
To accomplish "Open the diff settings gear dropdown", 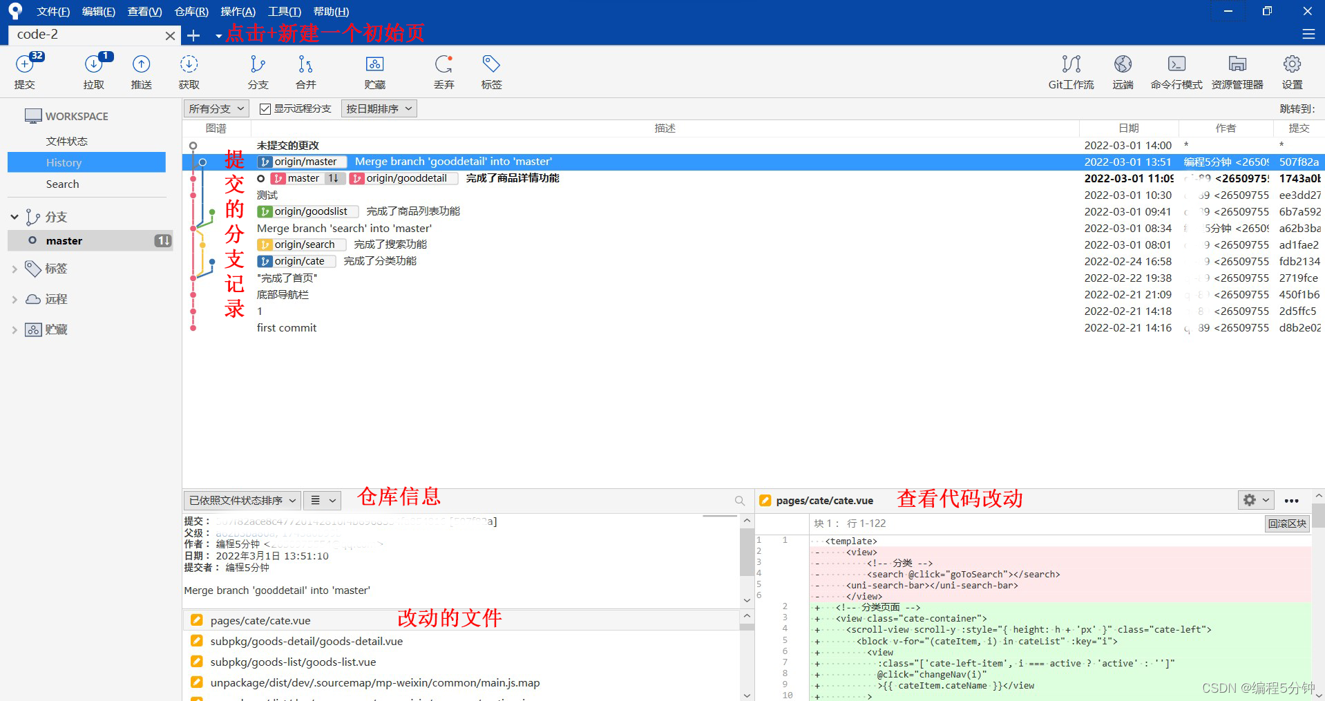I will point(1255,500).
